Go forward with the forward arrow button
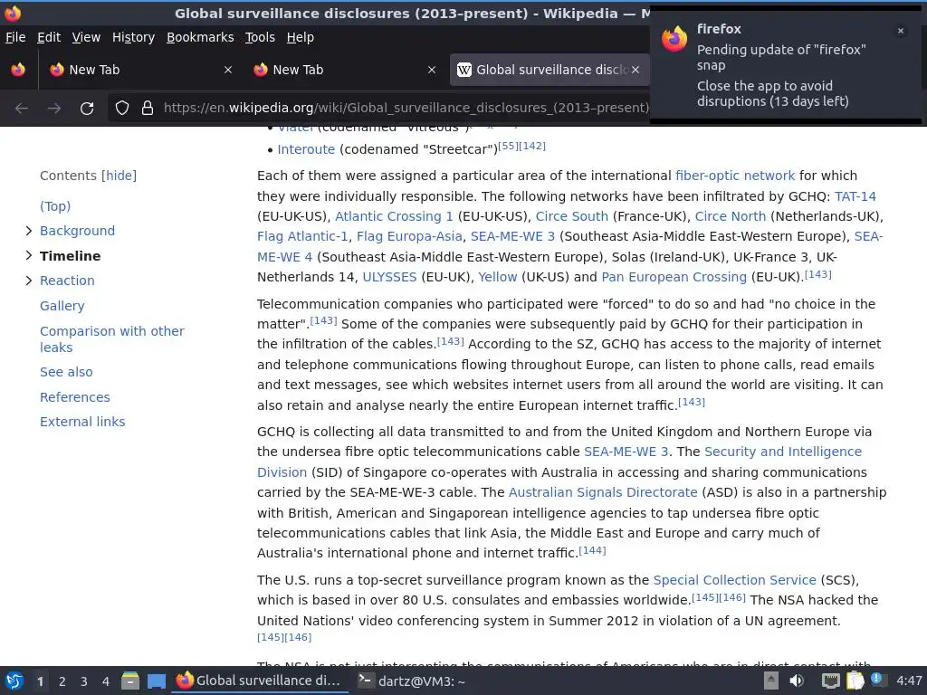Screen dimensions: 927x695 [54, 109]
